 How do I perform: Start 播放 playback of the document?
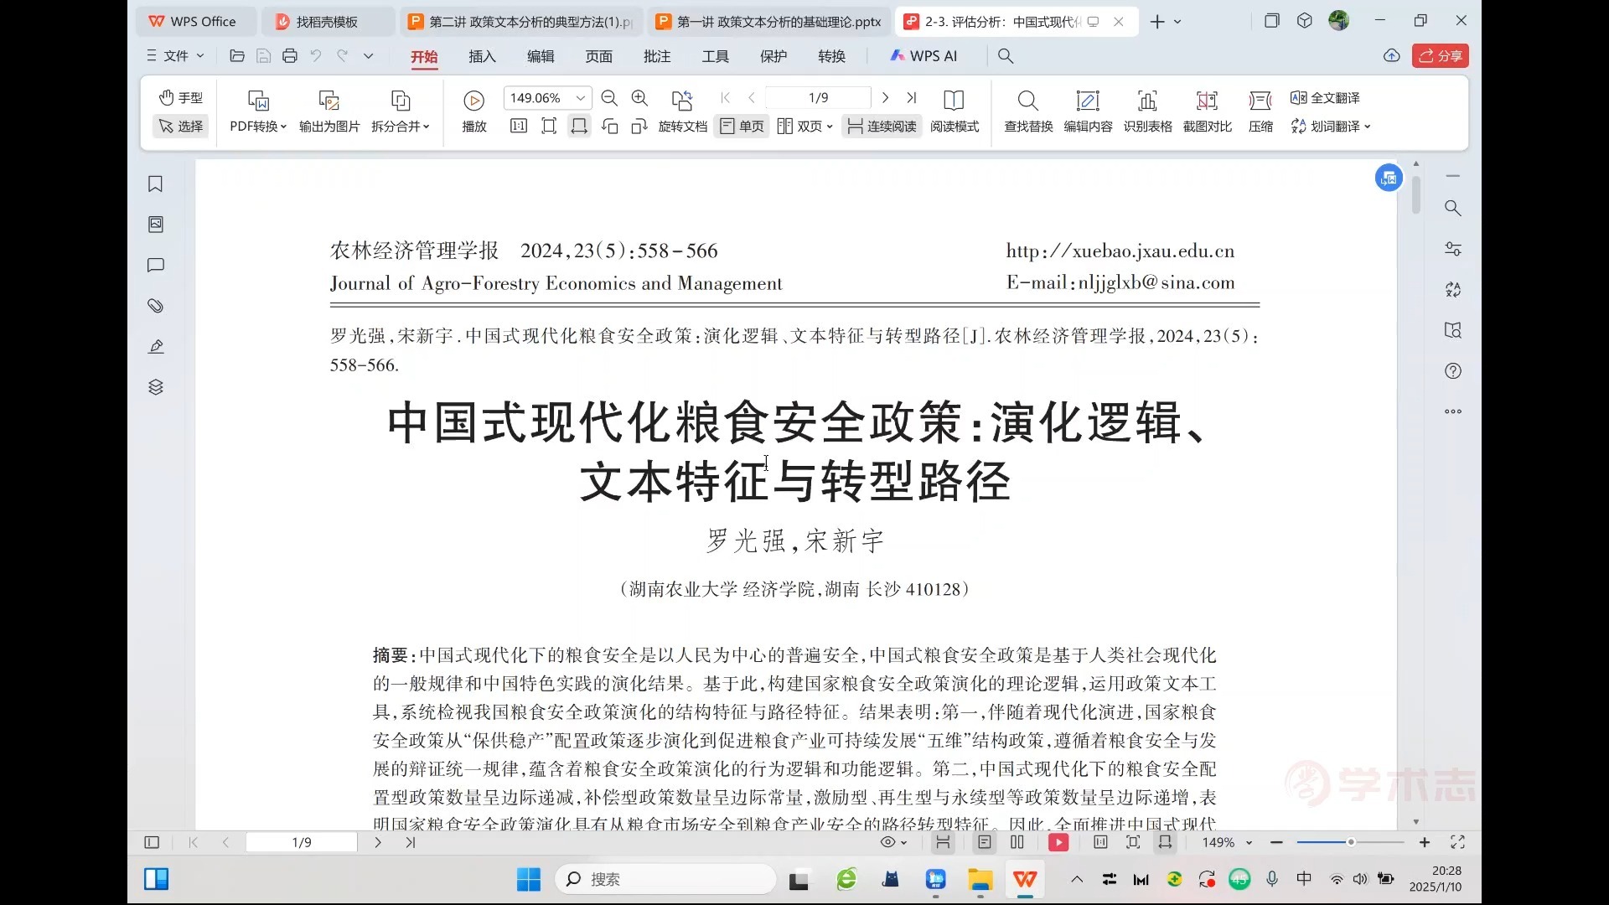pyautogui.click(x=473, y=111)
